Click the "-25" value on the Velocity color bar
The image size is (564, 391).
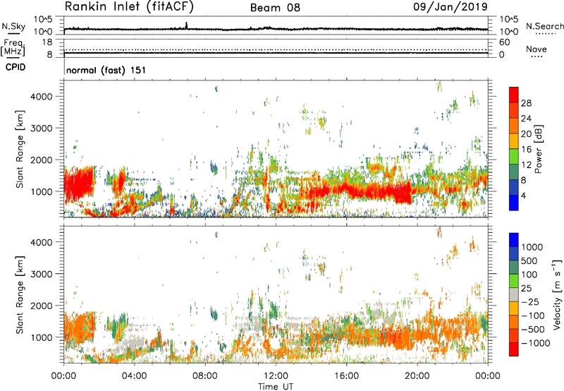pyautogui.click(x=530, y=302)
